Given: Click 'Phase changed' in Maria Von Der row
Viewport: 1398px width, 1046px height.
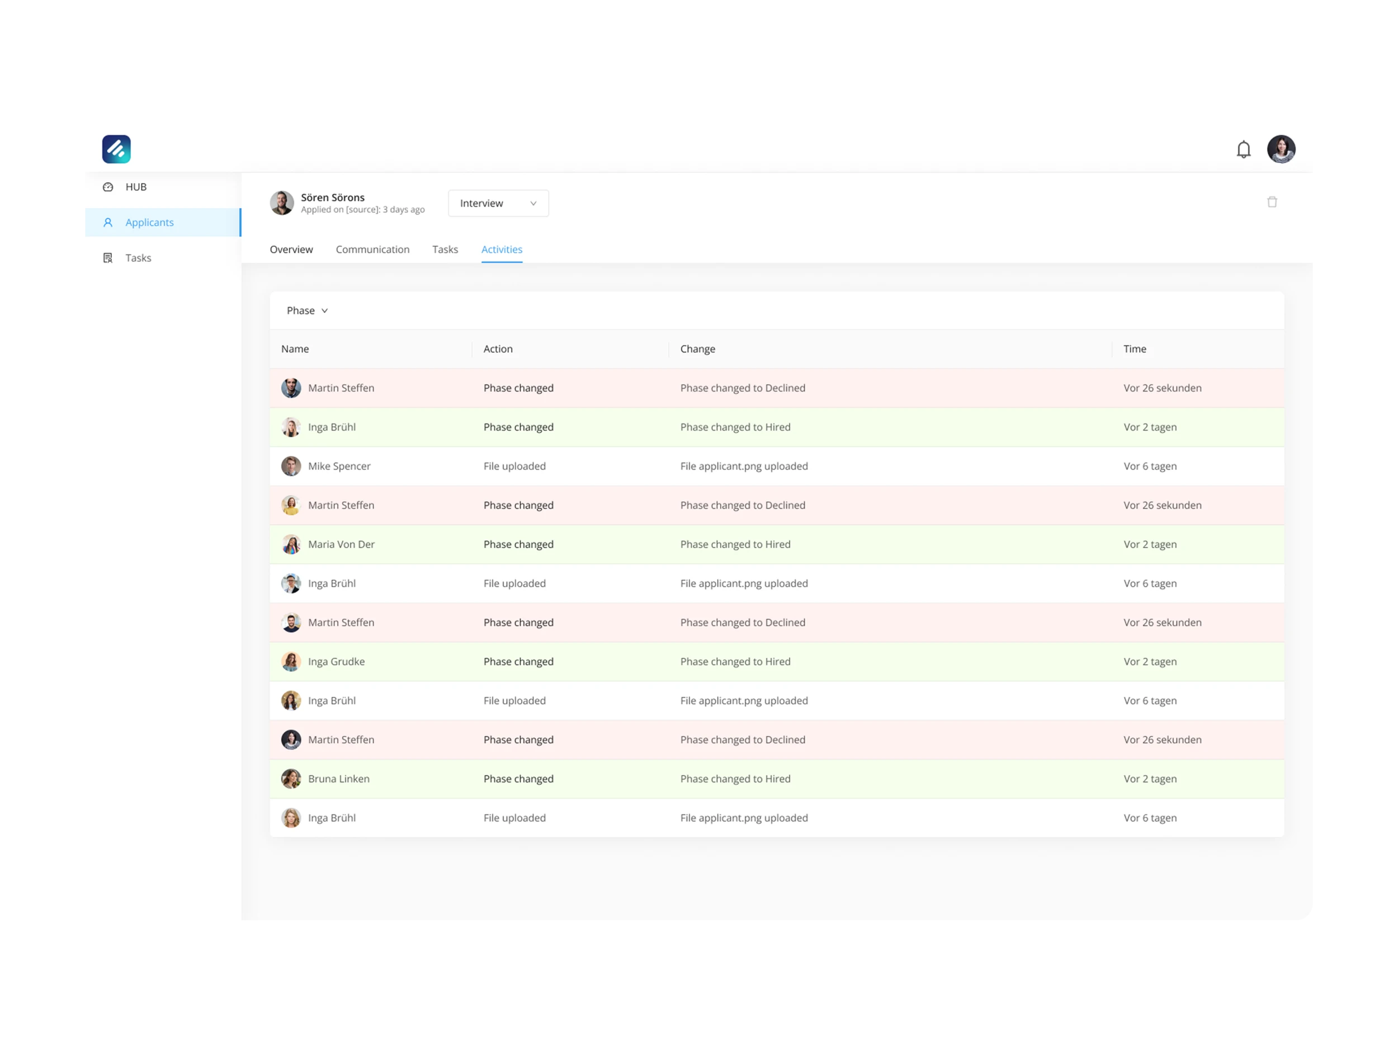Looking at the screenshot, I should click(x=518, y=544).
